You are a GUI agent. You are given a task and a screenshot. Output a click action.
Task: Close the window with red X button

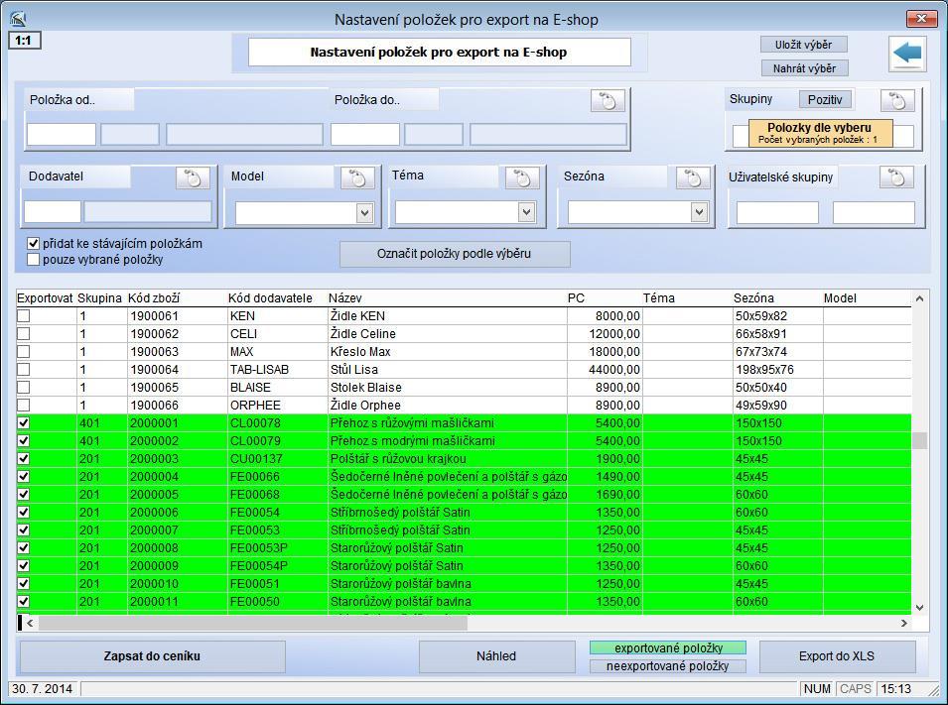click(921, 19)
